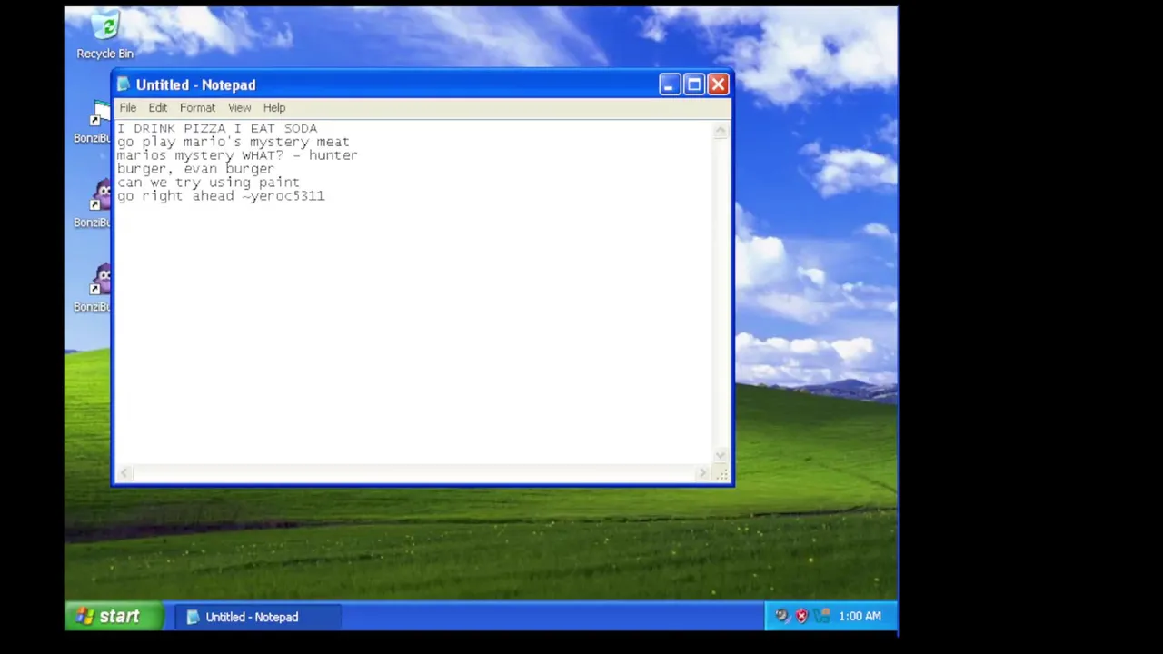Click the 1:00 AM clock
Screen dimensions: 1163x654
point(860,616)
